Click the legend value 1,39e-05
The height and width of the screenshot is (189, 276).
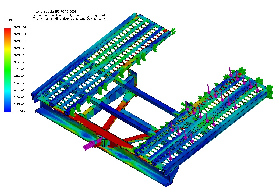[x=20, y=104]
